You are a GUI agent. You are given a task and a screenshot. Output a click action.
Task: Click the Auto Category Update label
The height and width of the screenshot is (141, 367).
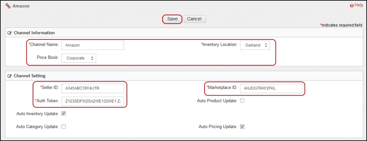click(38, 127)
